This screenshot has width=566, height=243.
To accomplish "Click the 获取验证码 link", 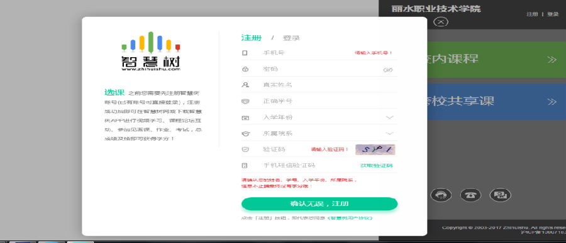I will (377, 166).
